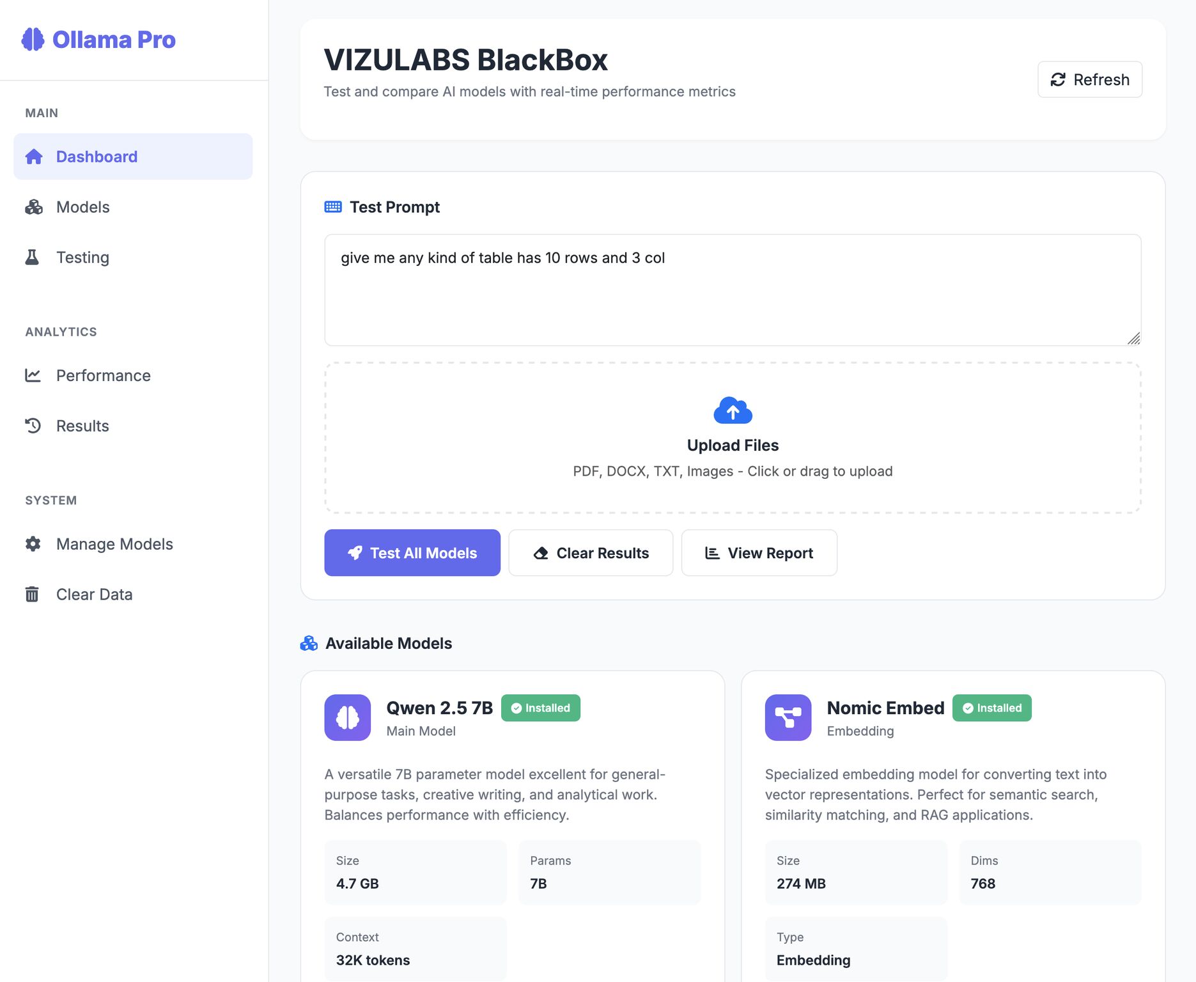Click the Installed badge on Qwen 2.5 7B
The height and width of the screenshot is (982, 1196).
(540, 708)
